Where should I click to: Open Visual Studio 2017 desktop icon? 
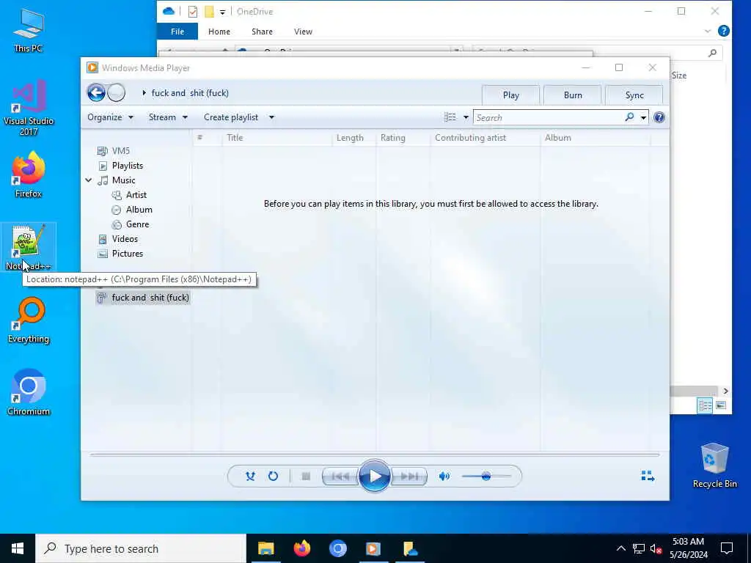29,109
